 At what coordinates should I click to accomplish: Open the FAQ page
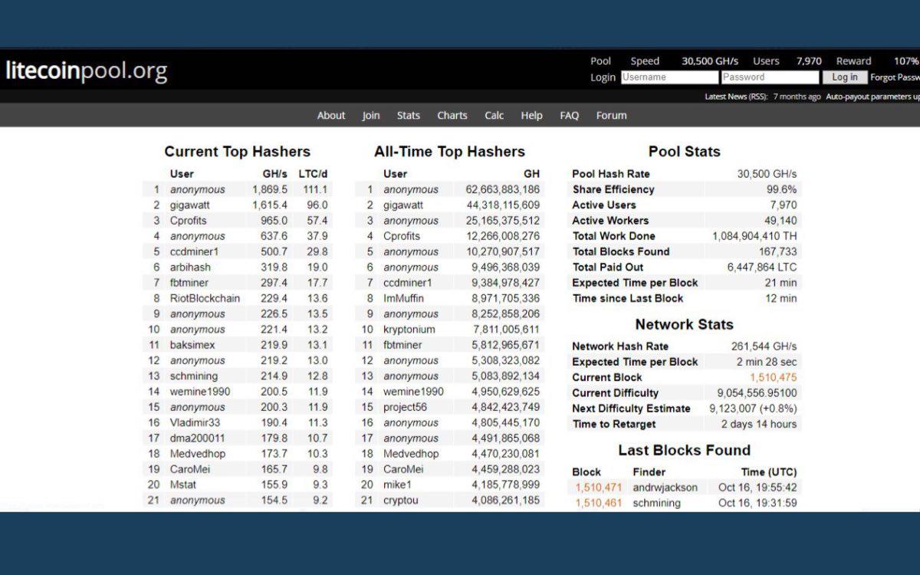[x=570, y=116]
